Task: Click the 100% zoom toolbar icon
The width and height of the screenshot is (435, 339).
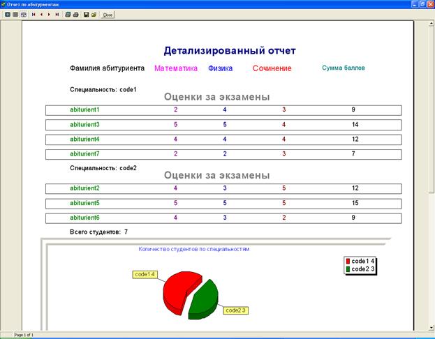Action: tap(15, 14)
